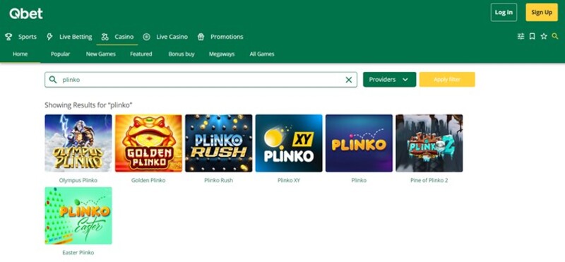
Task: Click the "Olympus Plinko" title text
Action: 78,180
